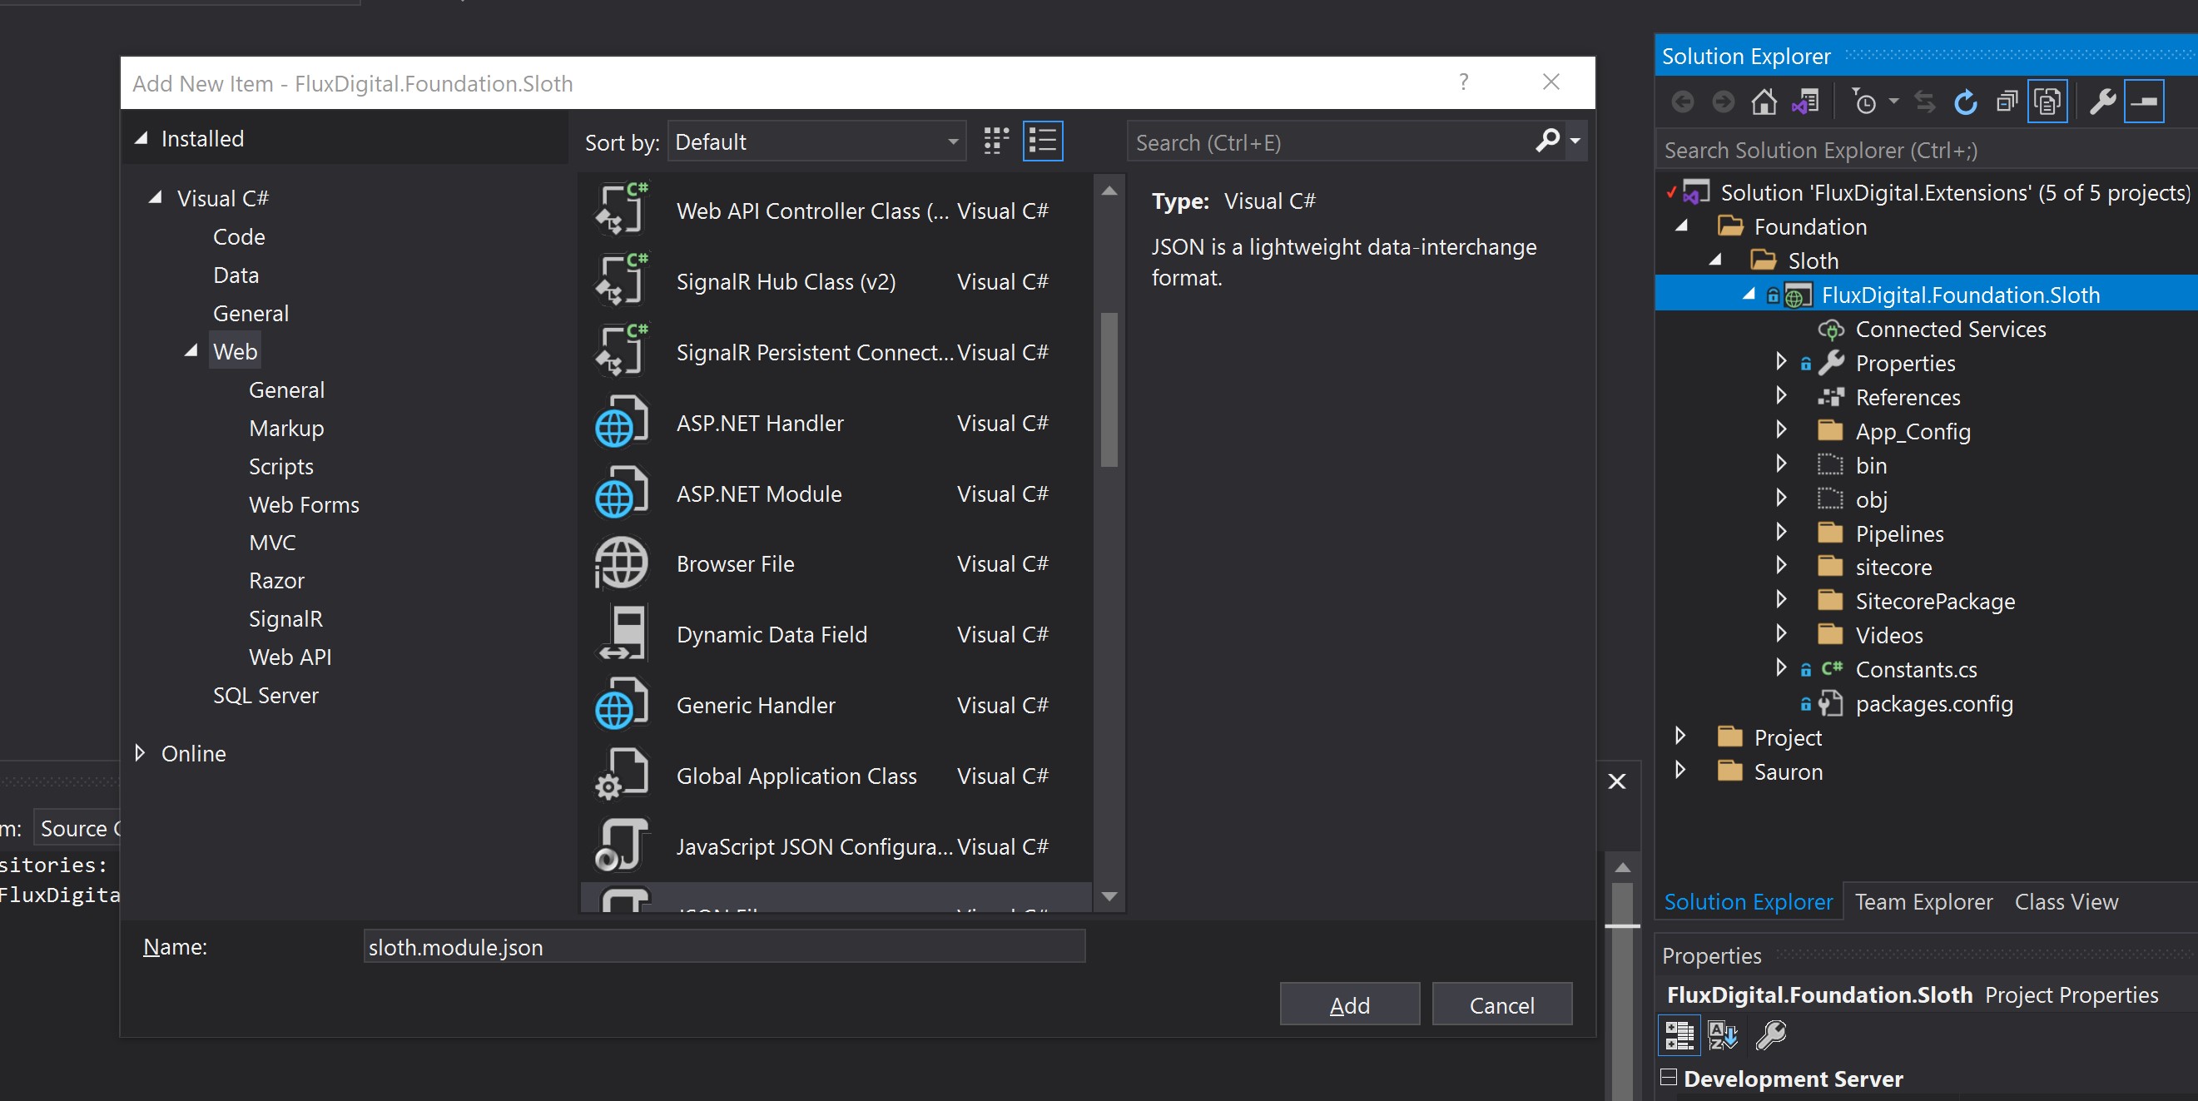Select Generic Handler template

tap(836, 706)
